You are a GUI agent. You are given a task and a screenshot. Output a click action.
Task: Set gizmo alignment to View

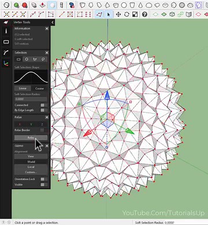click(x=31, y=156)
